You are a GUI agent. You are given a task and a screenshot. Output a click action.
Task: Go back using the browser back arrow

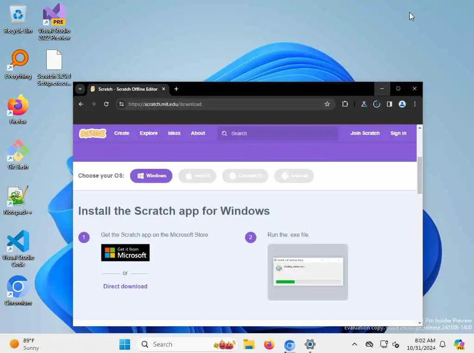point(81,104)
